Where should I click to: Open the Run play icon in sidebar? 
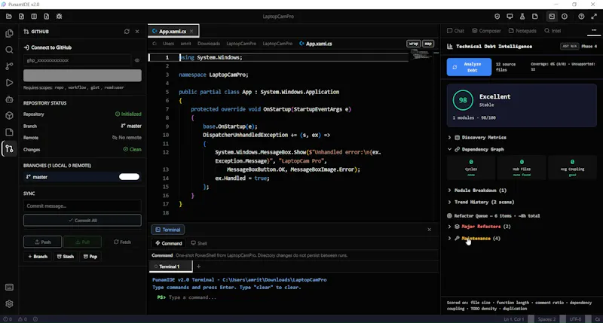click(x=9, y=83)
